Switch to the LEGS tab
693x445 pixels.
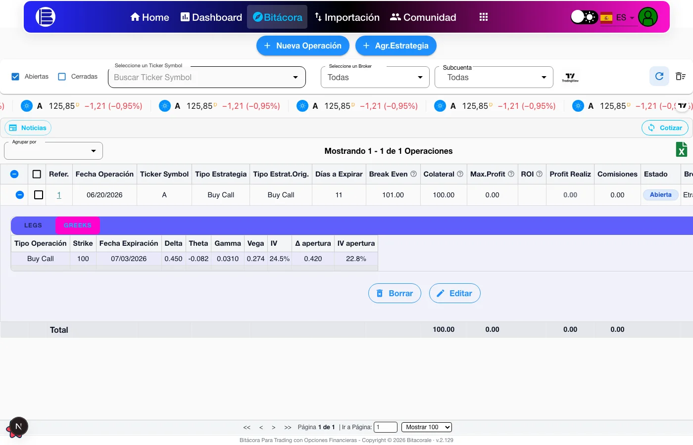pyautogui.click(x=33, y=225)
